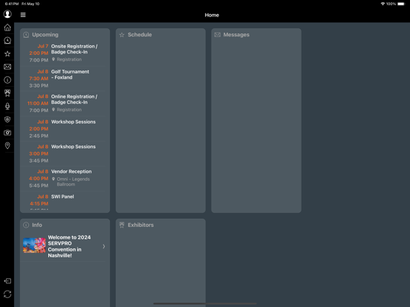Tap the sidebar logout icon
The height and width of the screenshot is (307, 410).
[7, 281]
